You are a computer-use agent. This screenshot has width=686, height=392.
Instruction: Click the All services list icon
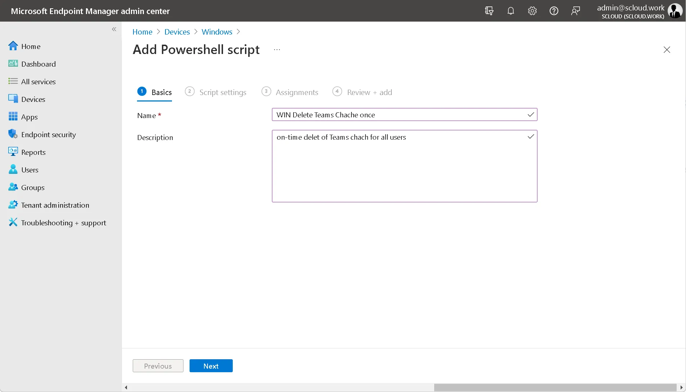13,81
